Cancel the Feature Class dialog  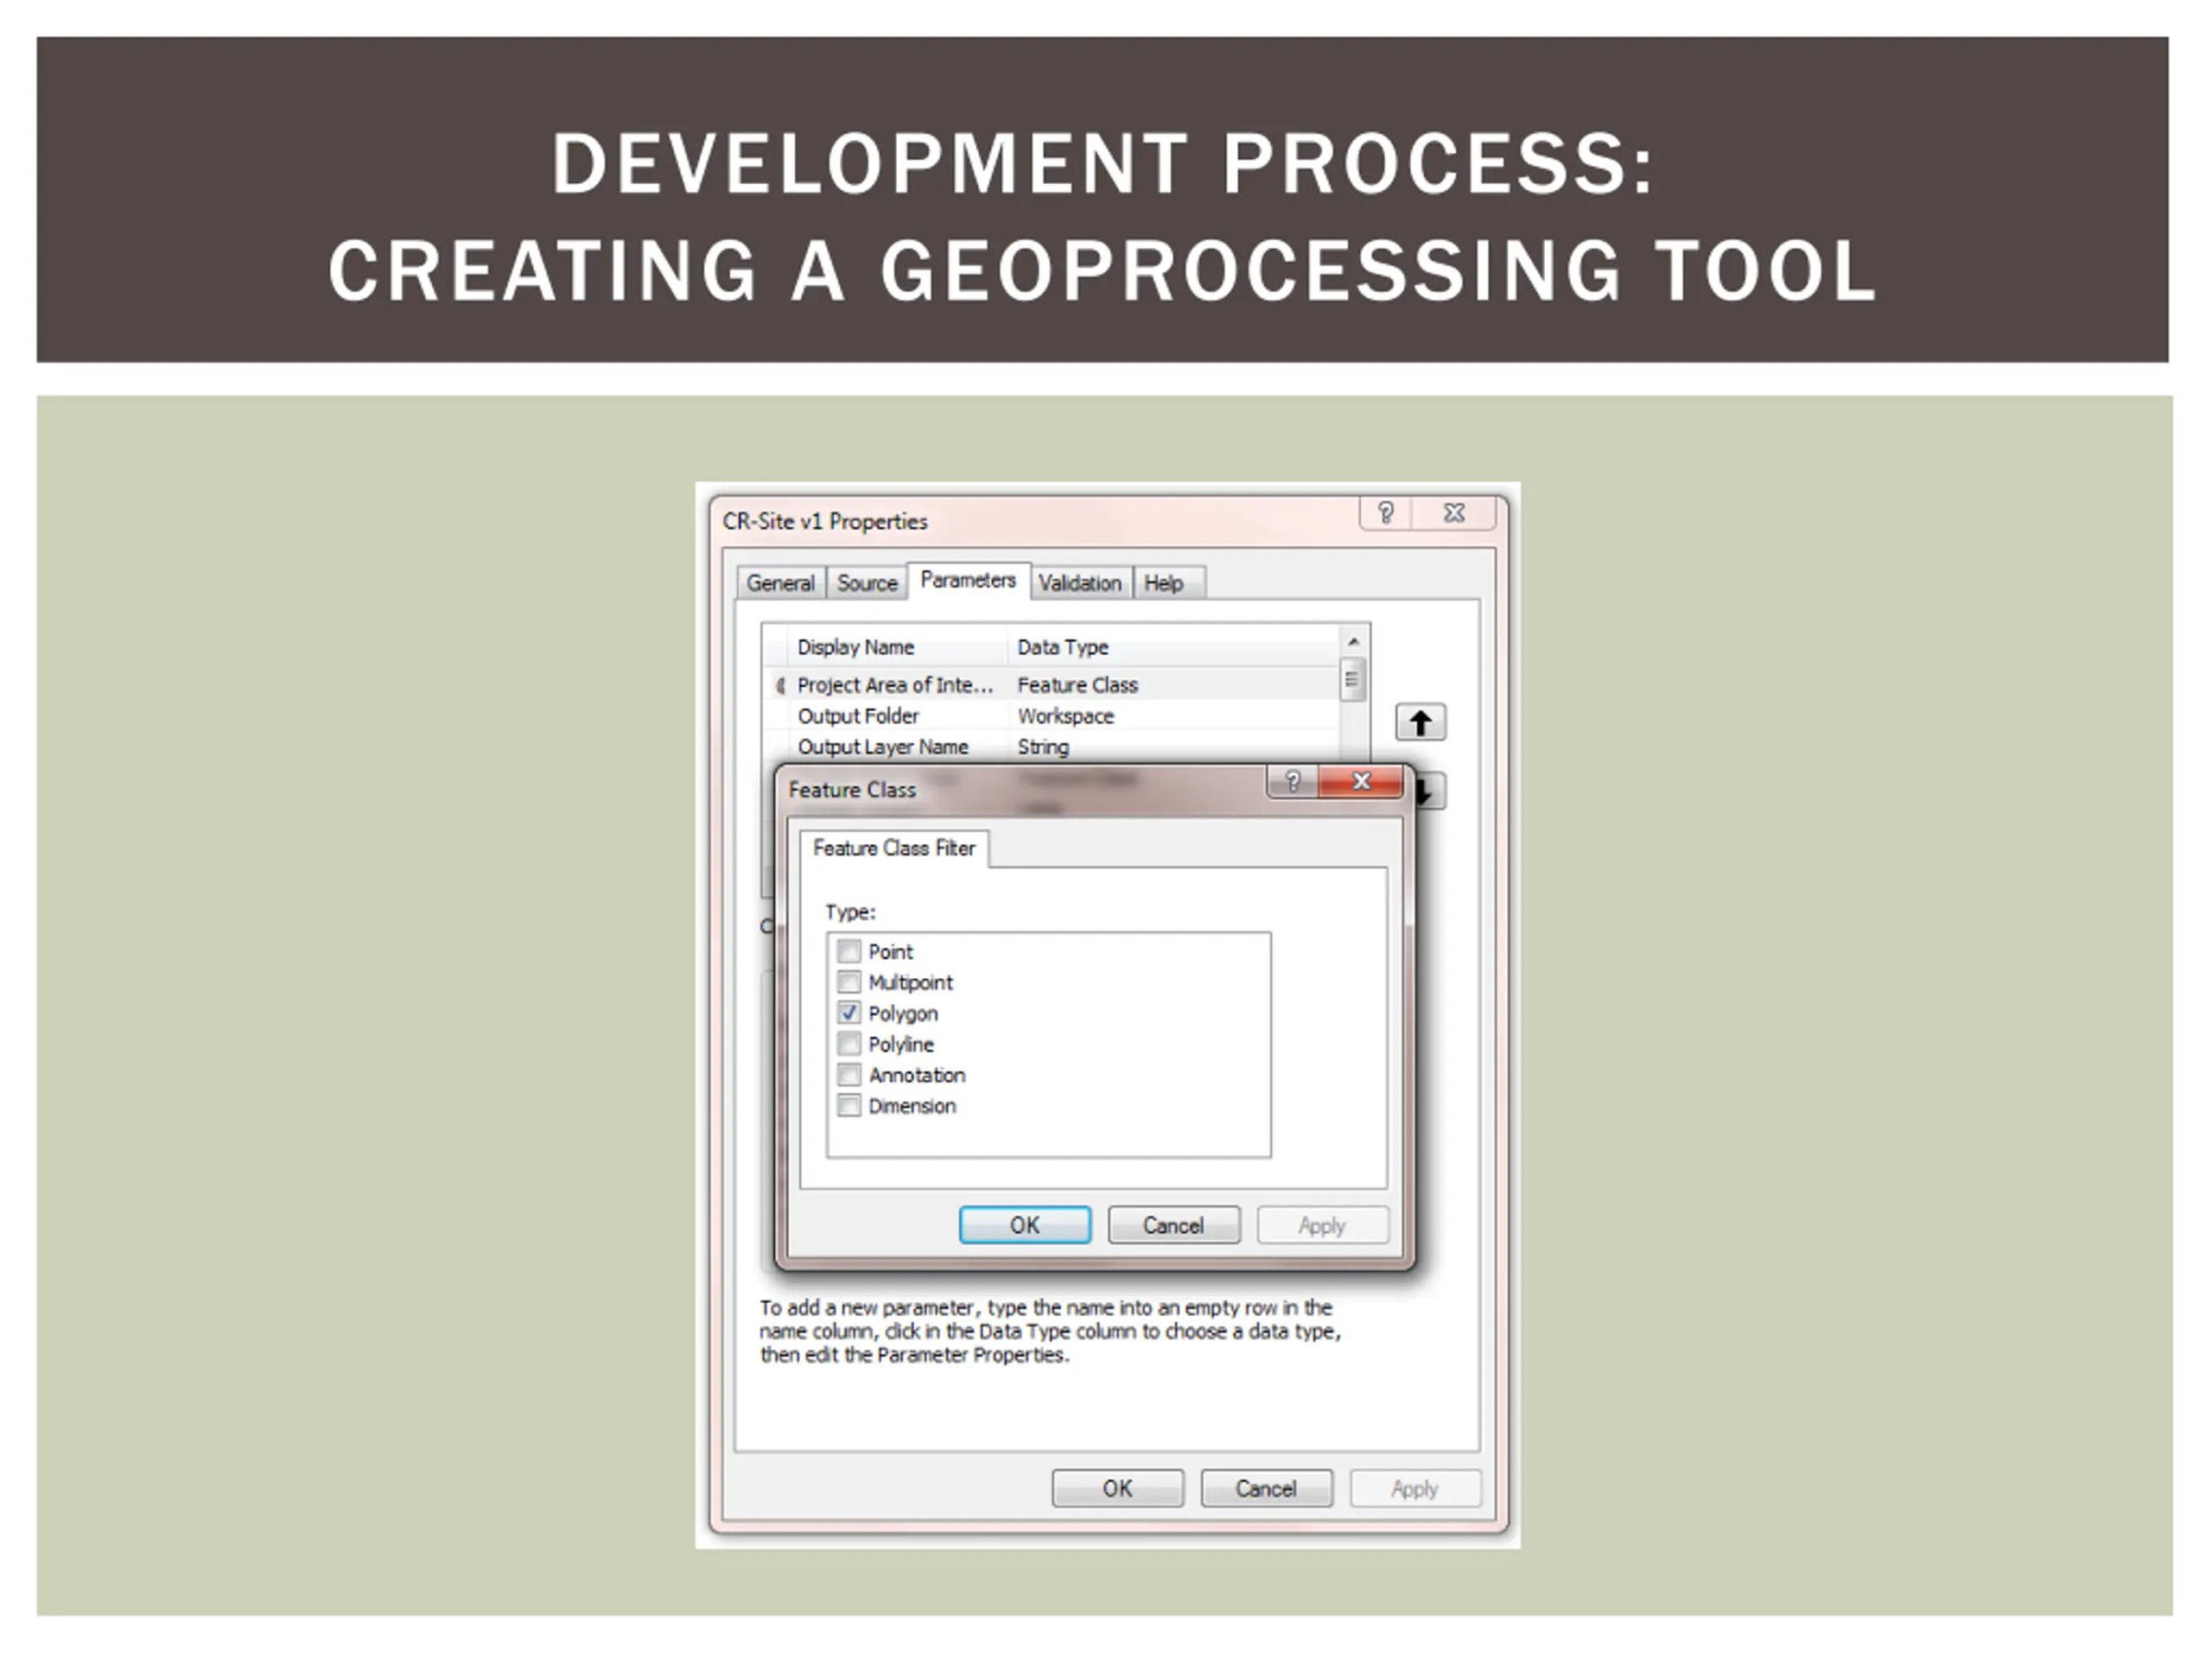point(1174,1225)
